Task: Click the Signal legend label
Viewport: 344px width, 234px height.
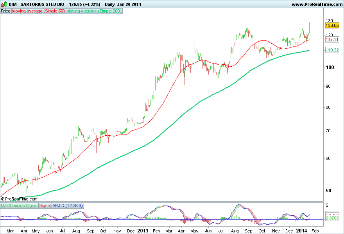Action: pos(45,206)
